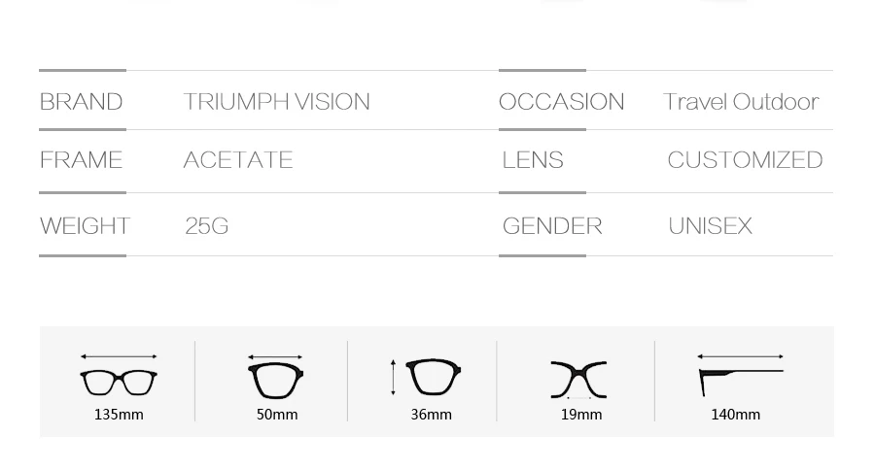
Task: Click the OCCASION label
Action: point(561,102)
